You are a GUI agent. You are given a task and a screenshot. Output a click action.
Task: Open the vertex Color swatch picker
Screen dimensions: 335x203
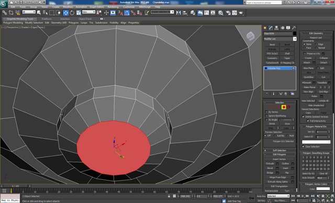click(x=323, y=189)
